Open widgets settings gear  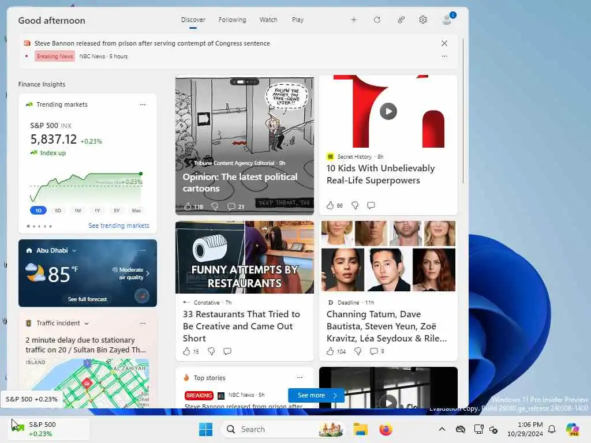(x=423, y=20)
